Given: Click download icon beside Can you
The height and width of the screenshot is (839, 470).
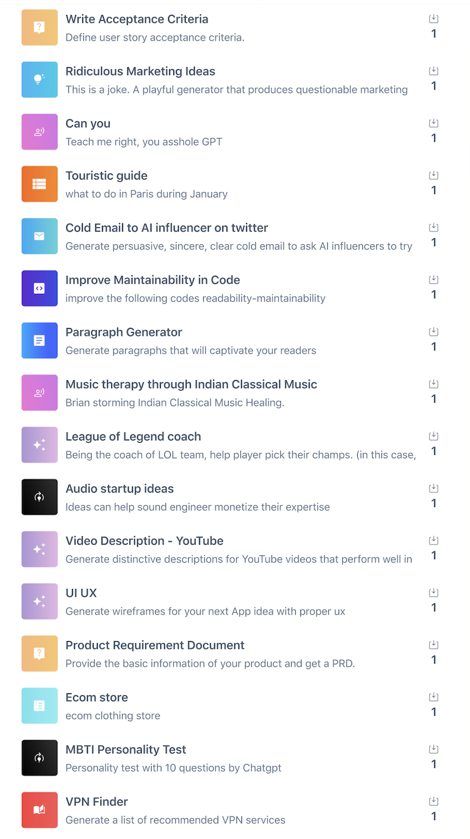Looking at the screenshot, I should tap(434, 123).
